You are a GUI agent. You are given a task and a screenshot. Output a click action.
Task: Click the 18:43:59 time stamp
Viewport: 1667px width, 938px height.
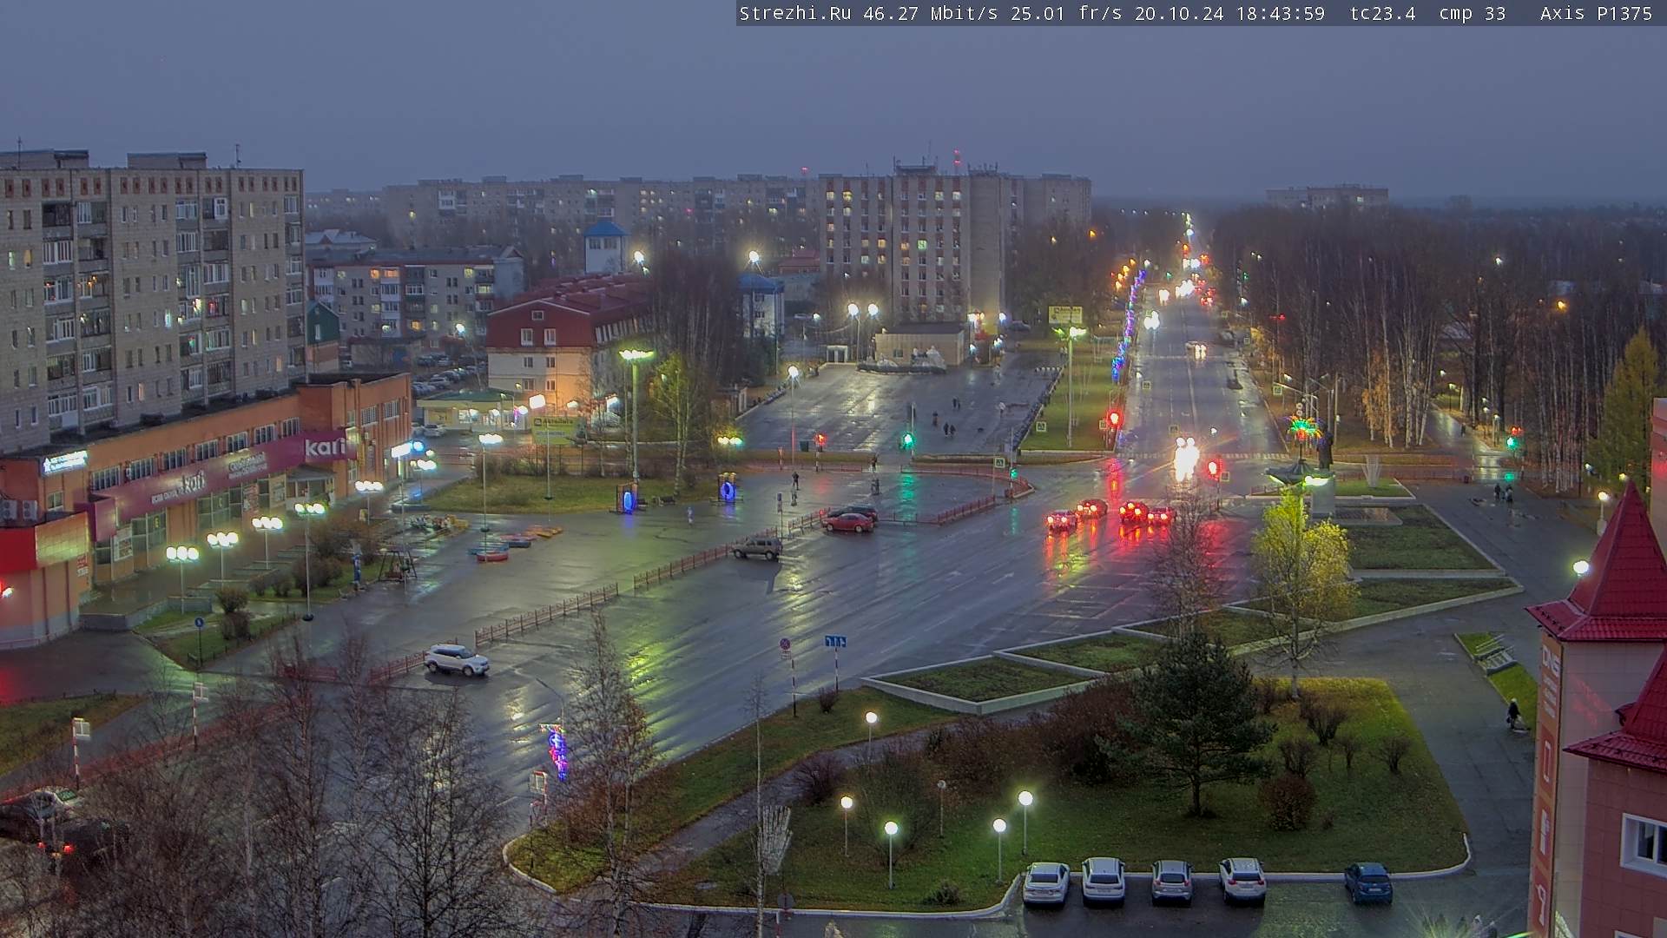pos(1281,14)
